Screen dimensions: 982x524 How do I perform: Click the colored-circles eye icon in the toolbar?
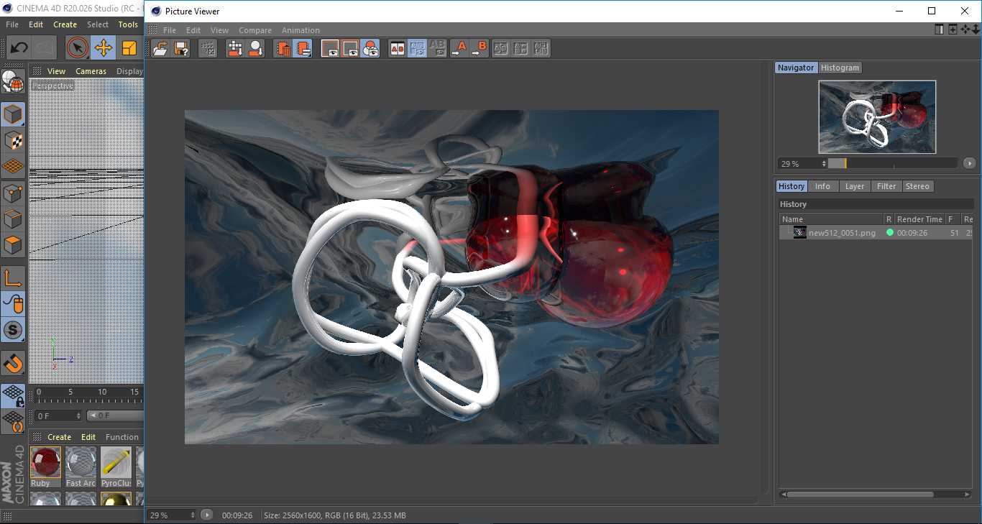(370, 48)
